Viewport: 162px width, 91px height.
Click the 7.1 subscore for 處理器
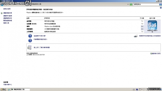(x=142, y=21)
